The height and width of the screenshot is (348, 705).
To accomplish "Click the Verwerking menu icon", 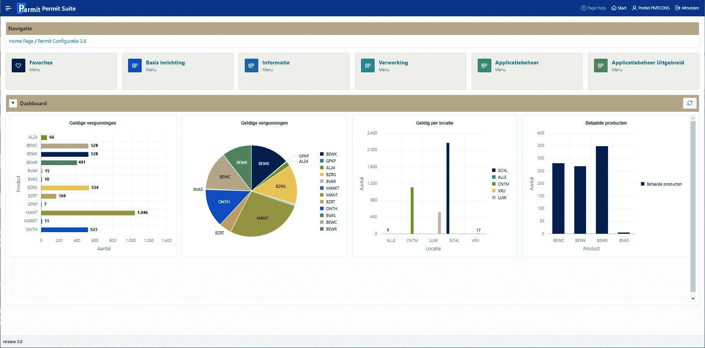I will tap(367, 65).
